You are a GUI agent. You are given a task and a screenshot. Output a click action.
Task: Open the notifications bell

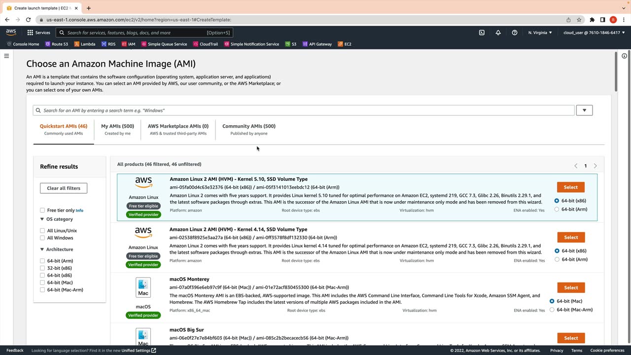498,33
